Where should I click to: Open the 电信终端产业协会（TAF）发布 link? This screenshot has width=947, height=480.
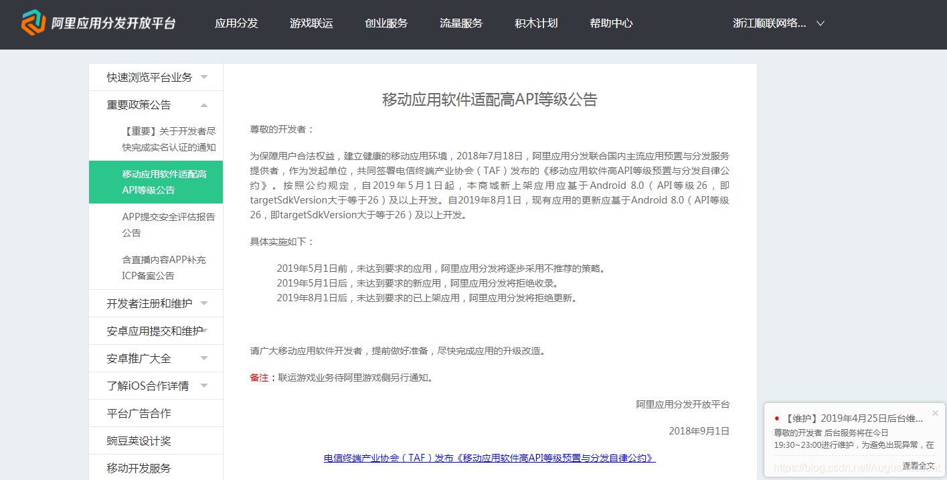(490, 458)
